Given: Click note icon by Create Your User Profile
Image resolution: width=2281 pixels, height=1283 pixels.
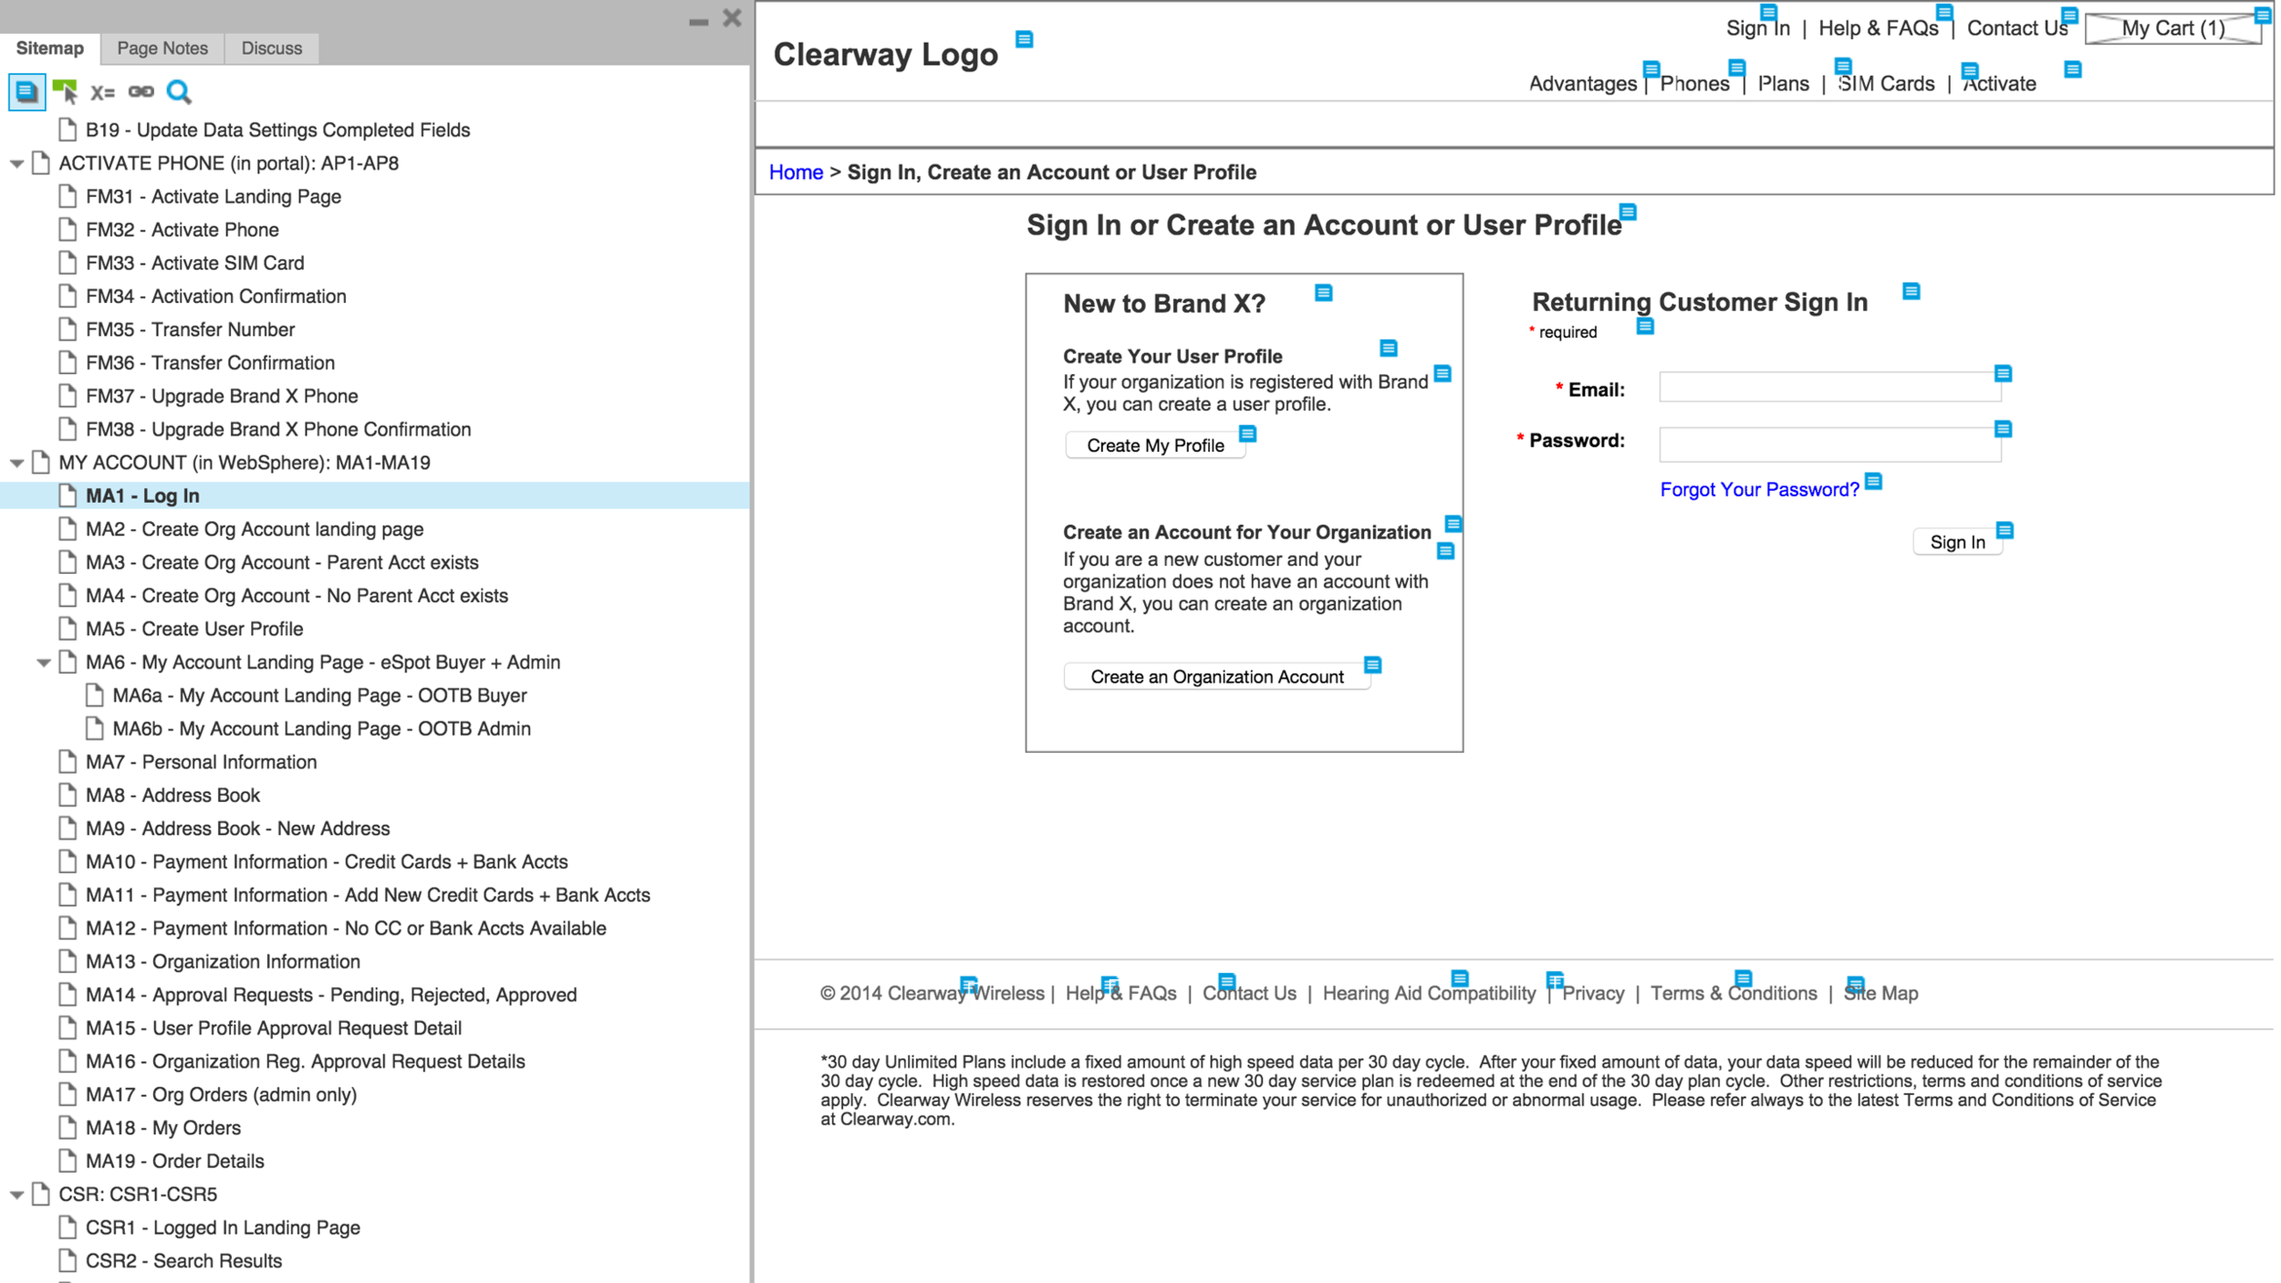Looking at the screenshot, I should point(1388,349).
